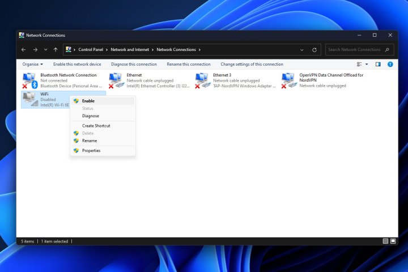Switch to large icons view in status bar
Image resolution: width=408 pixels, height=272 pixels.
(393, 241)
